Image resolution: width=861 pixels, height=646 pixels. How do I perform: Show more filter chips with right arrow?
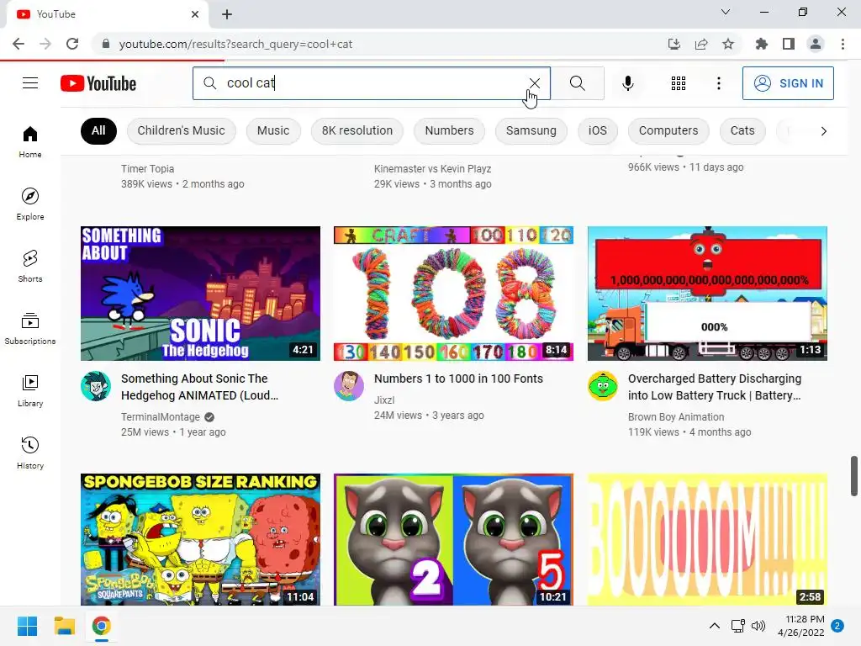(823, 130)
